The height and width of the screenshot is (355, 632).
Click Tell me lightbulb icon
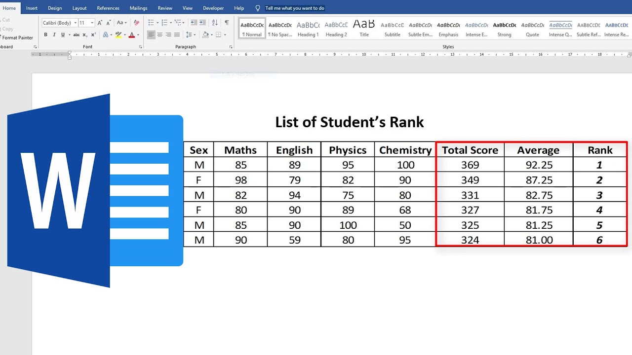pyautogui.click(x=257, y=8)
